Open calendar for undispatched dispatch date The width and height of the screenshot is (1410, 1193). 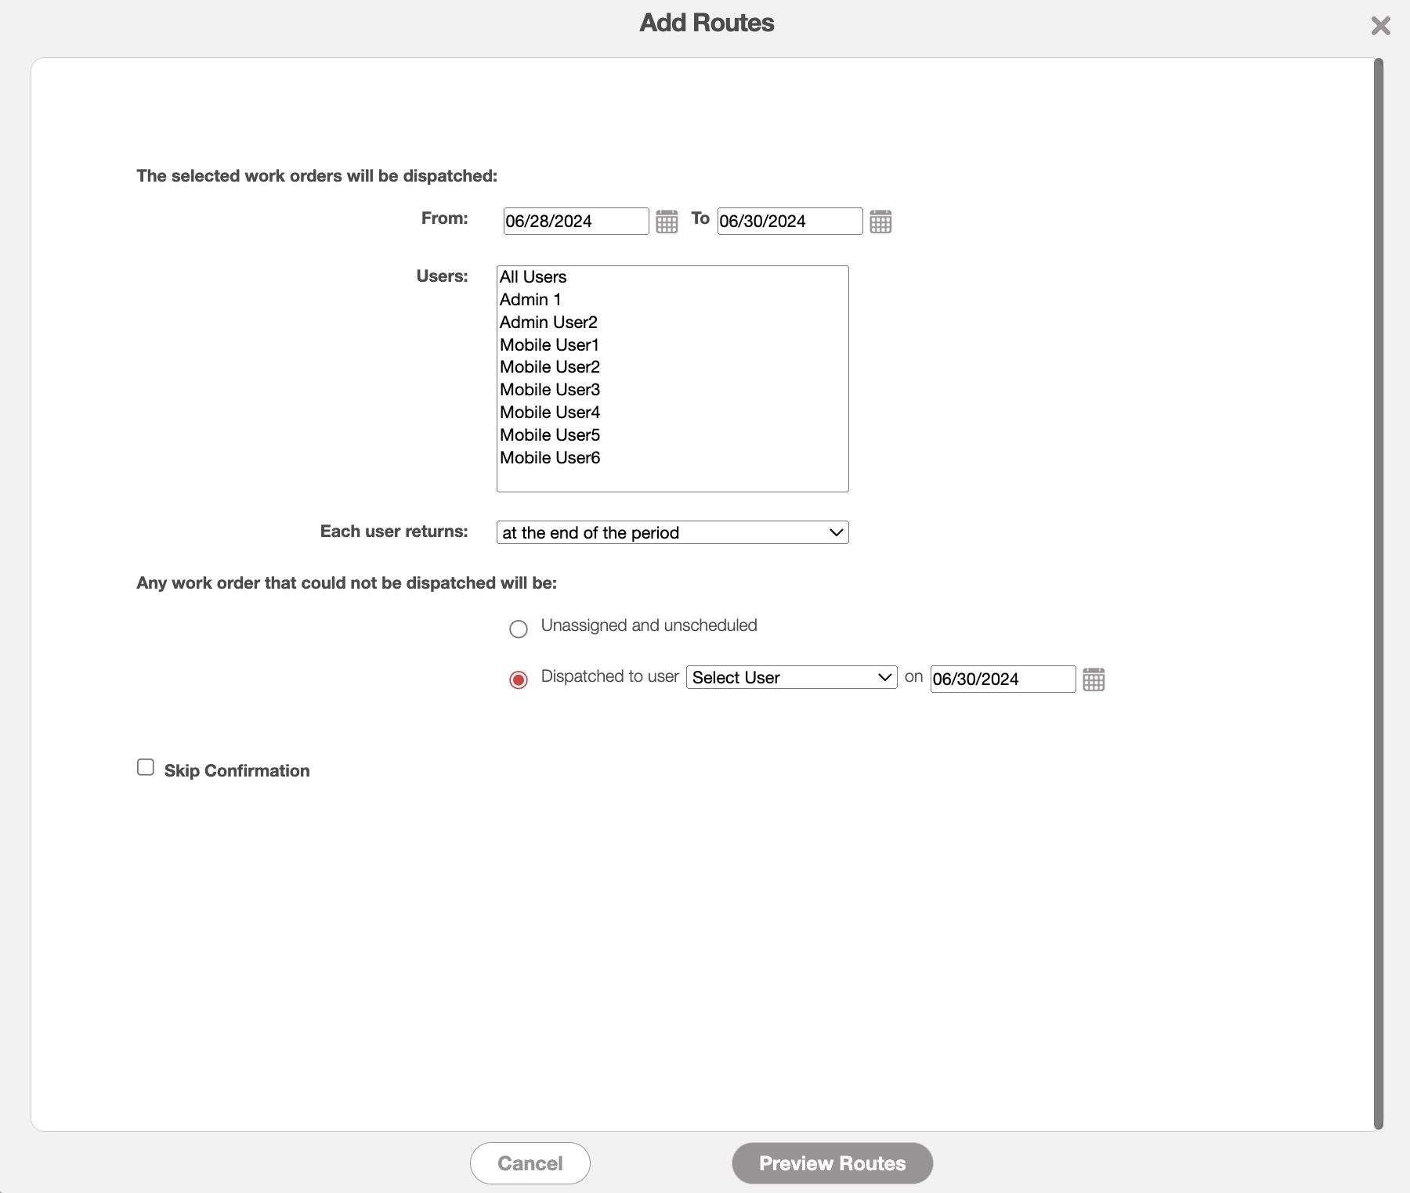pos(1094,679)
